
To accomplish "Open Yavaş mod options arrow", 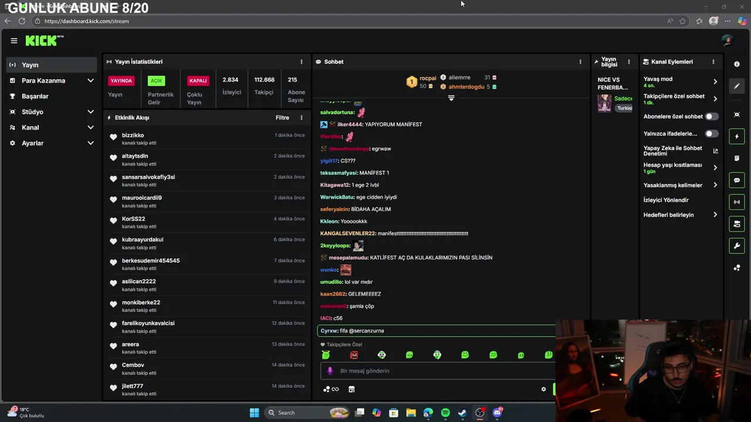I will (715, 81).
